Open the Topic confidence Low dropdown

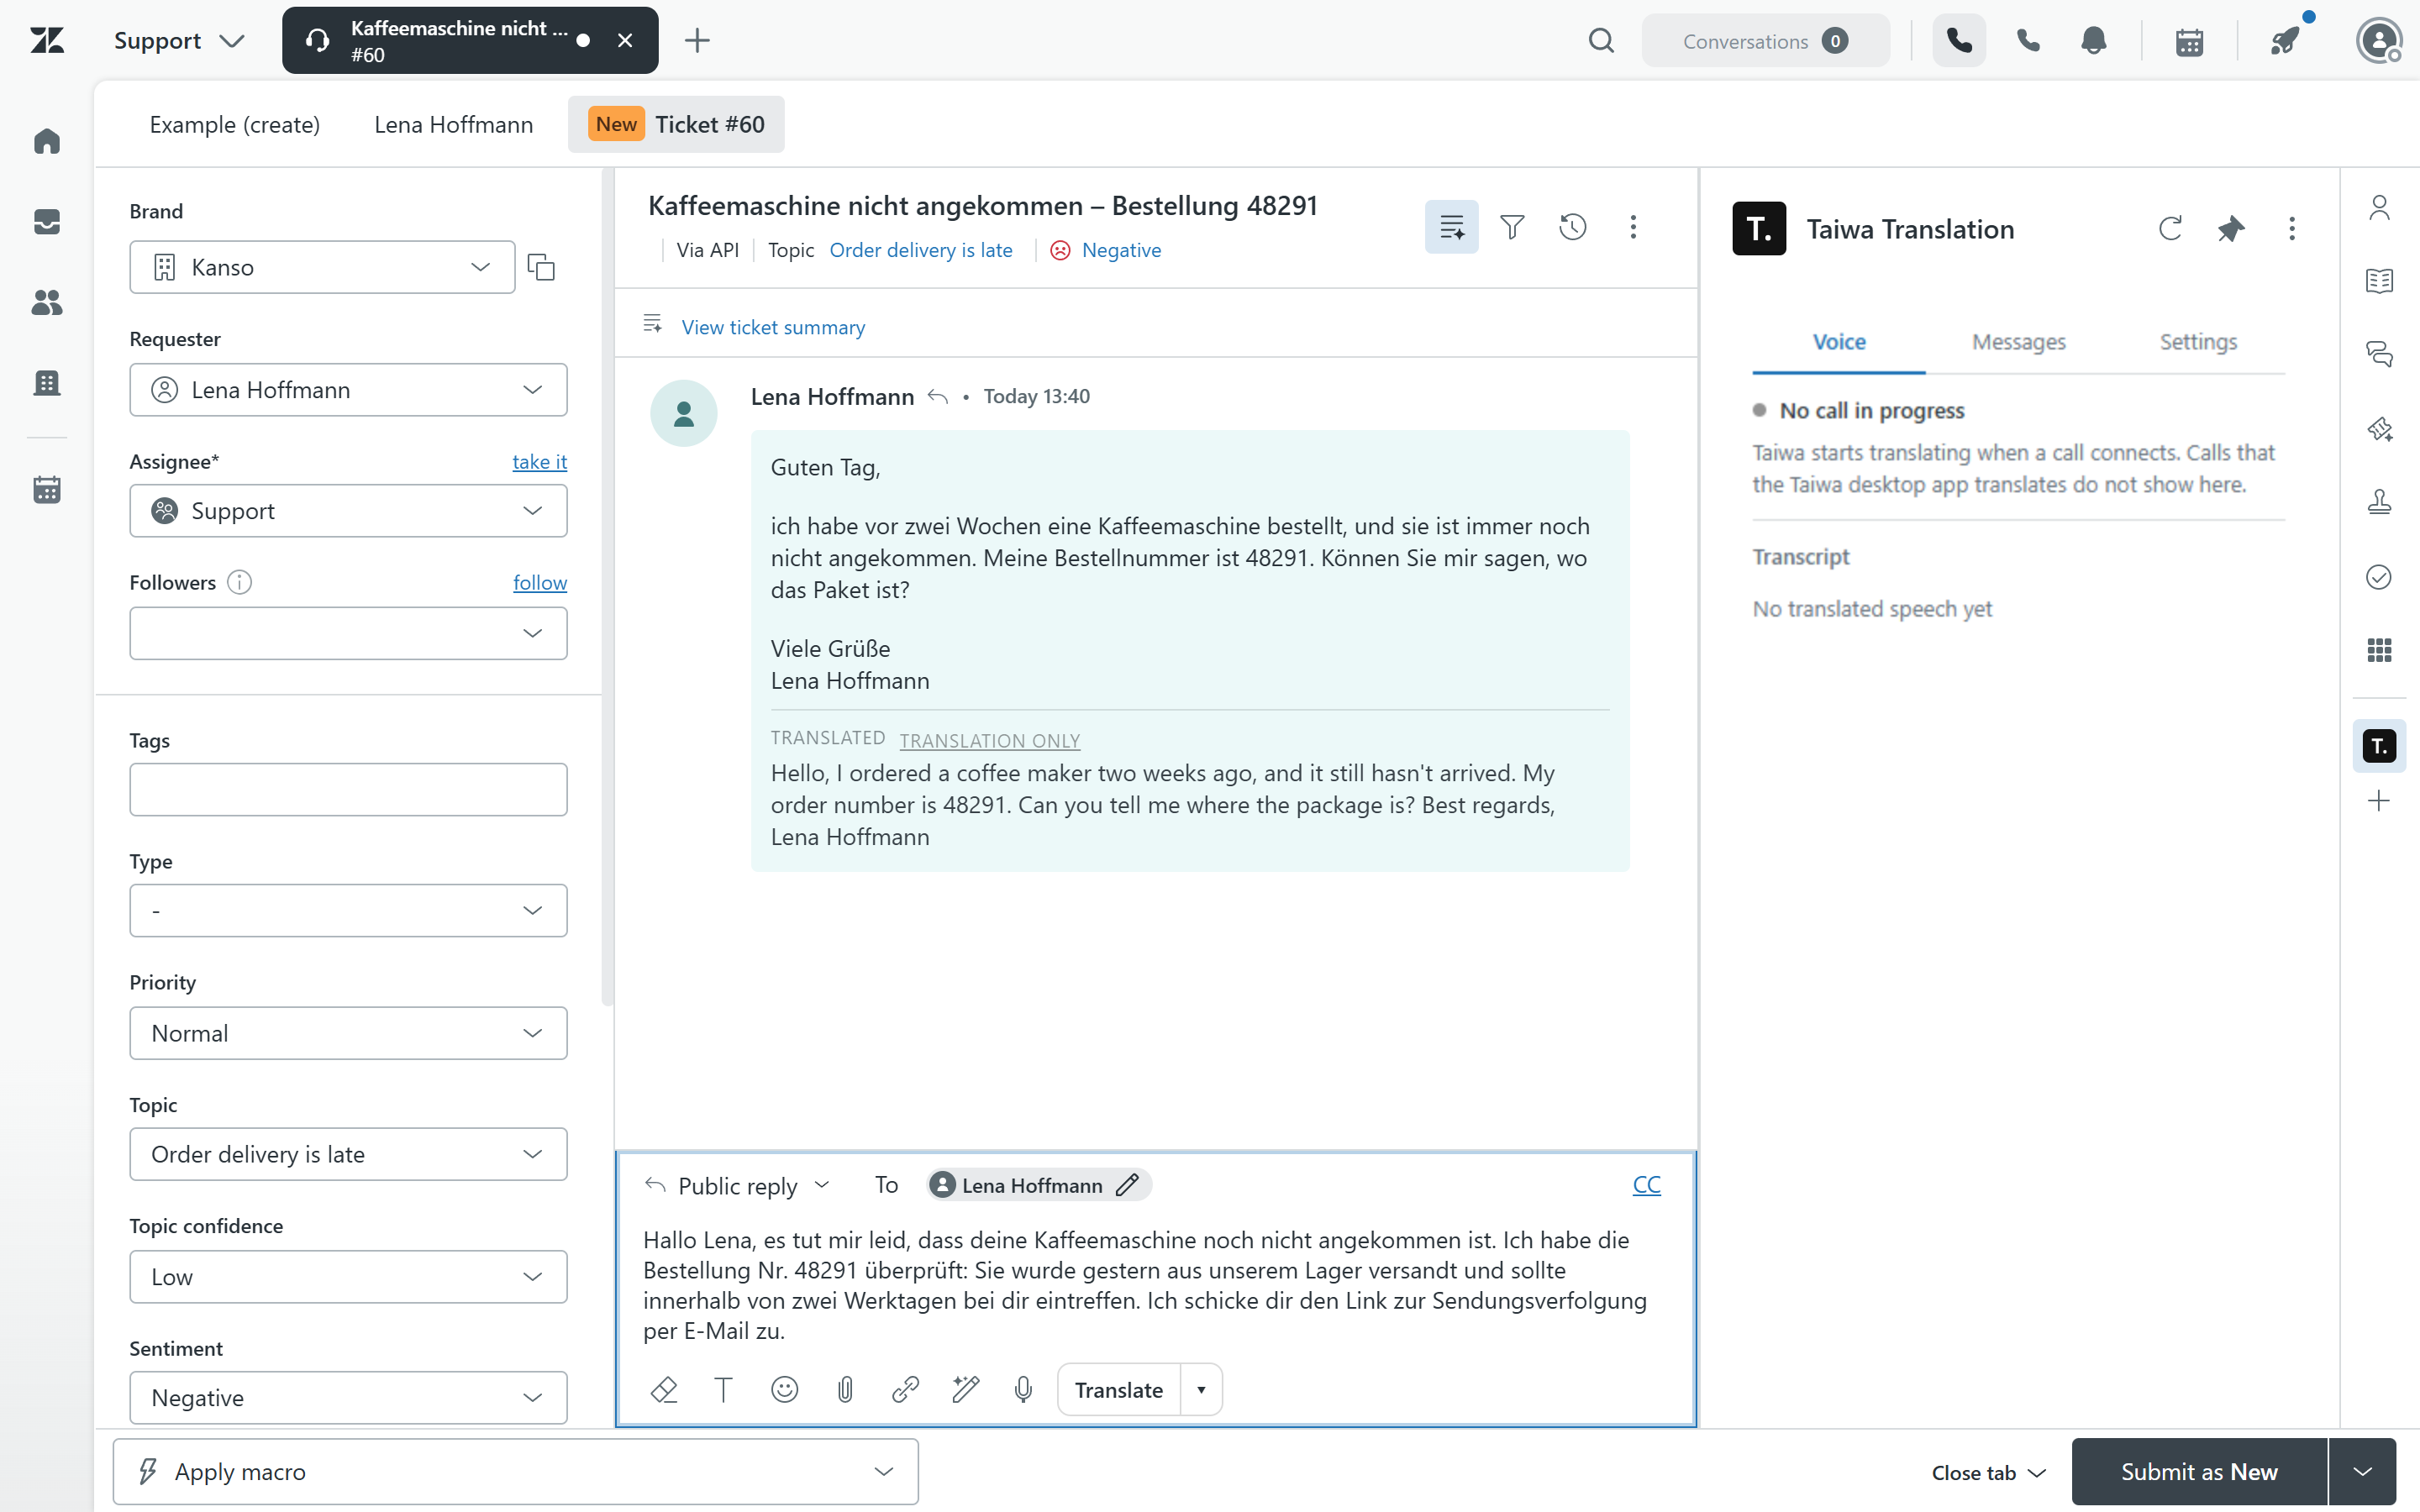(348, 1277)
